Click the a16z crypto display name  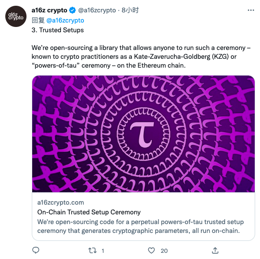[49, 10]
